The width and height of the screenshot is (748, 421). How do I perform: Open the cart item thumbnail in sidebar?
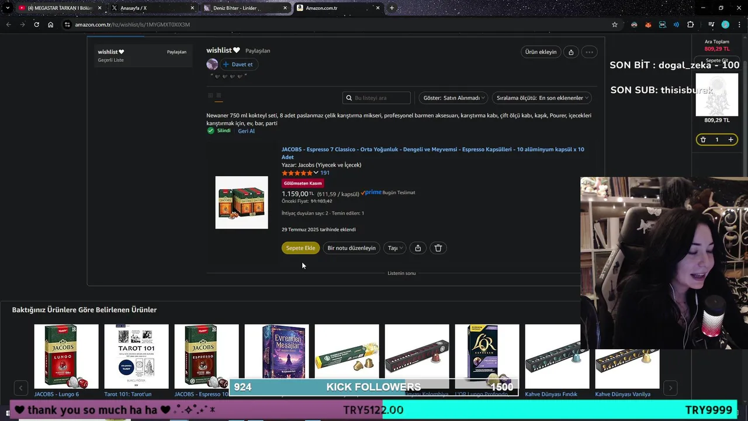pyautogui.click(x=717, y=95)
